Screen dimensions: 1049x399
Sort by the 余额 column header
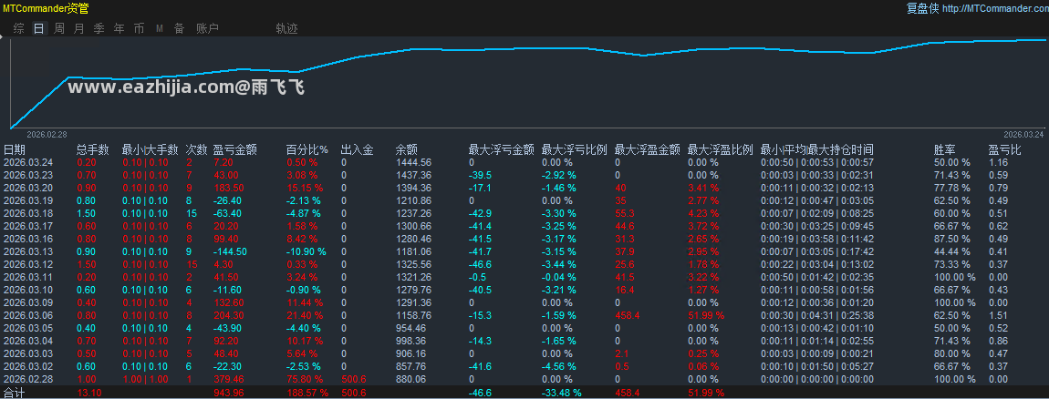pos(407,149)
